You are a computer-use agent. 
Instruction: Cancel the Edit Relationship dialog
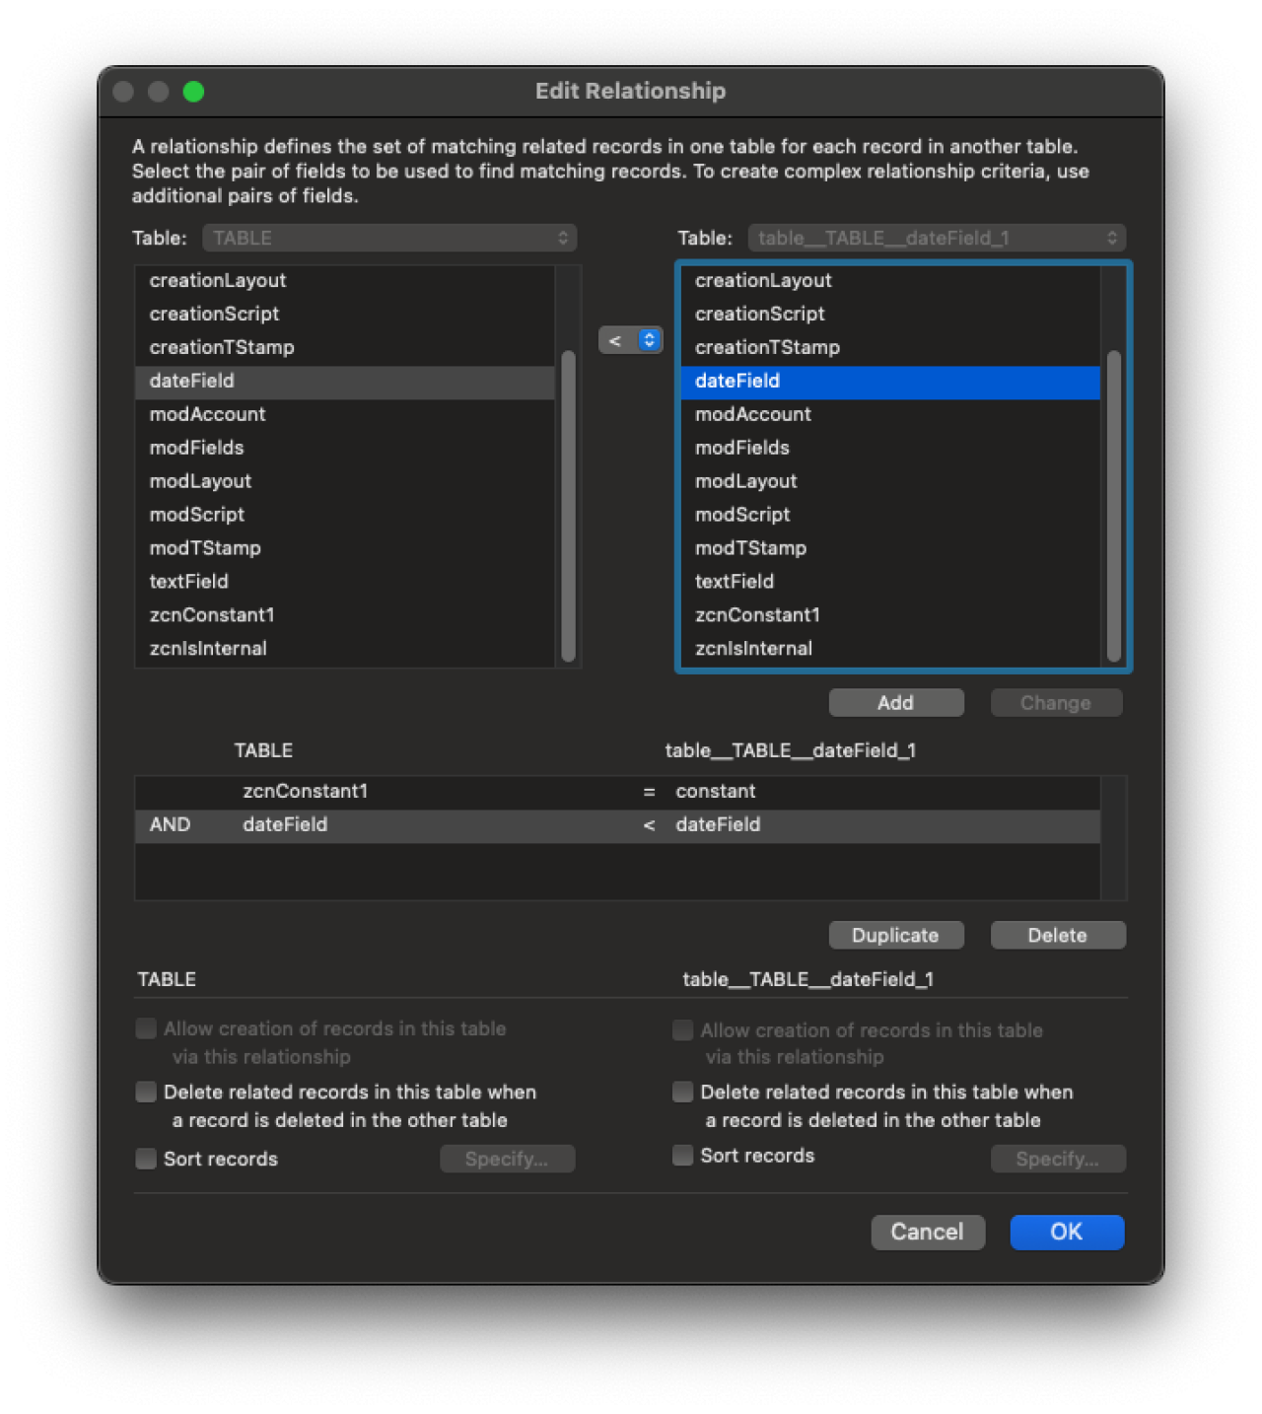927,1232
